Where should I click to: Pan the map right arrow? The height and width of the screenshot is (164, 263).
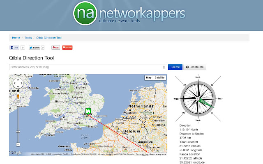click(x=22, y=83)
